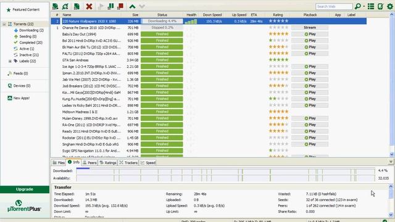Switch to the Peers tab
Screen dimensions: 395x222
(x=89, y=163)
